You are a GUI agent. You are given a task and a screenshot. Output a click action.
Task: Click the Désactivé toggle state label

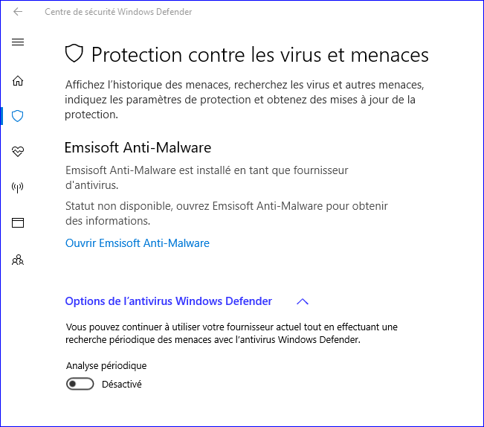tap(121, 385)
